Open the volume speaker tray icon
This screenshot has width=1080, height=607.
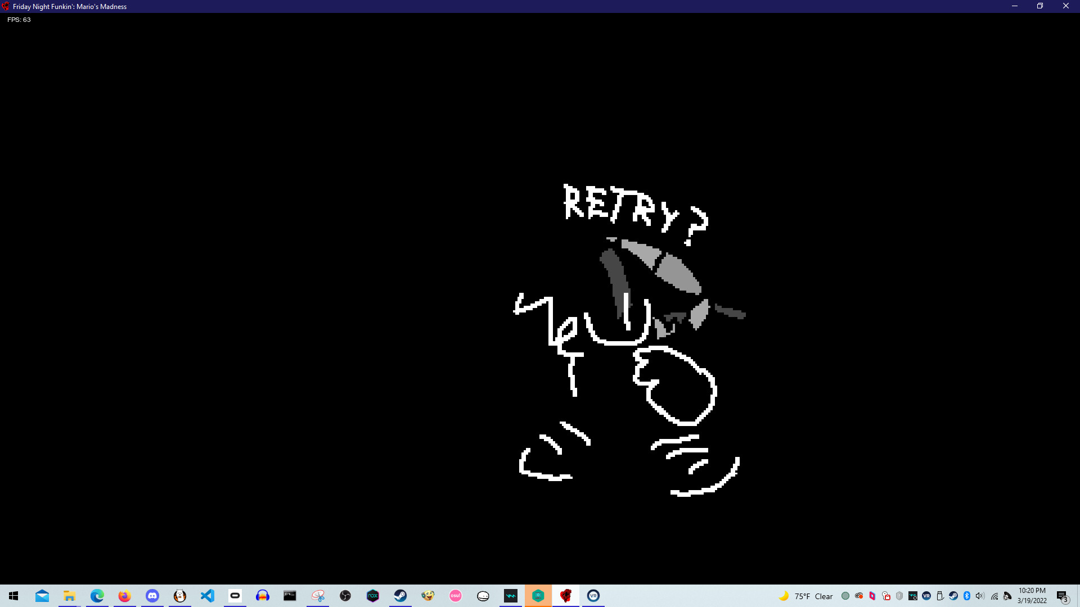(980, 596)
